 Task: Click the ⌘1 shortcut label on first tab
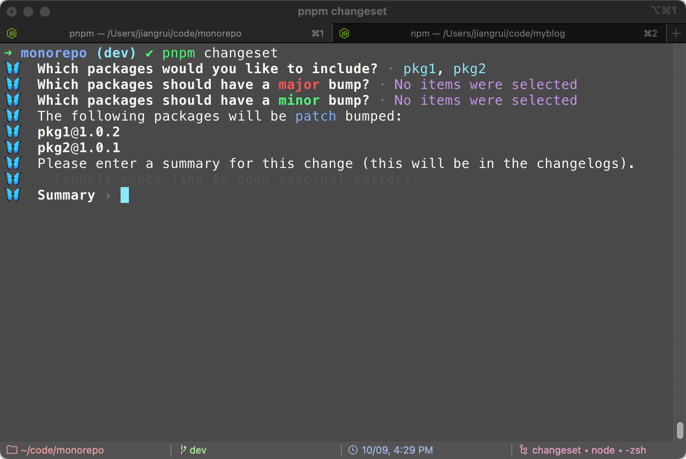[318, 33]
